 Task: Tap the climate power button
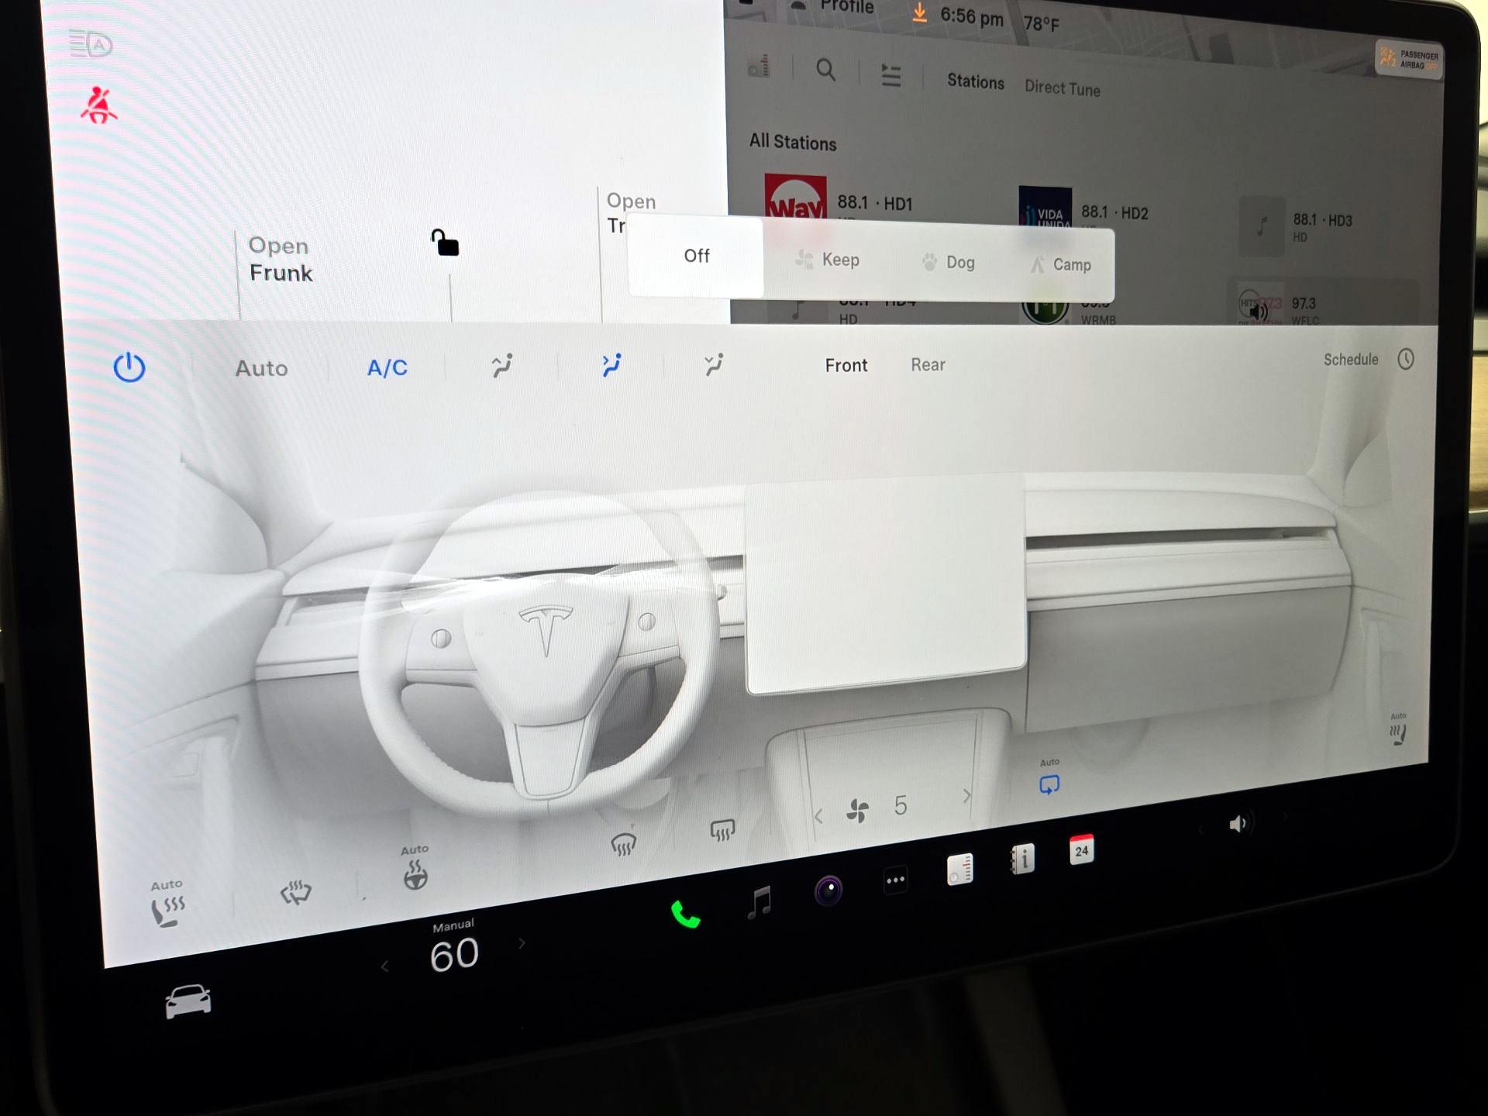[x=130, y=368]
